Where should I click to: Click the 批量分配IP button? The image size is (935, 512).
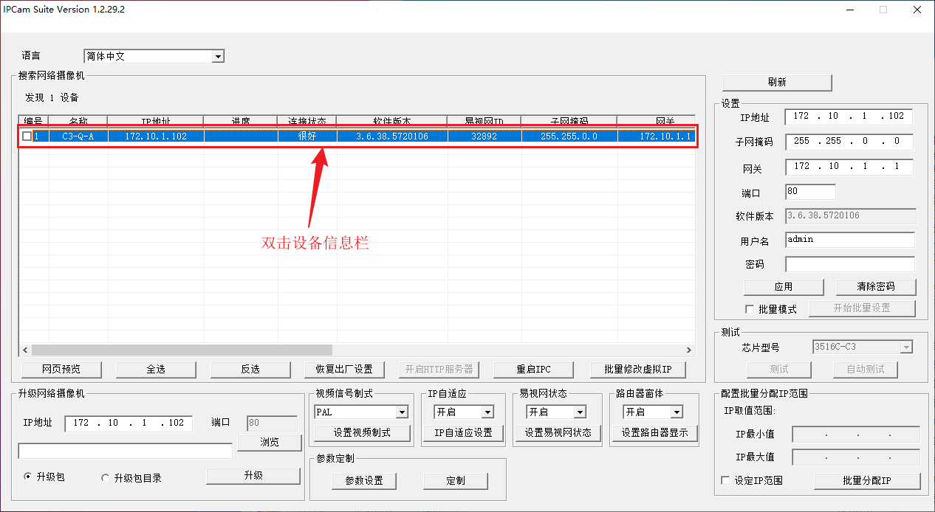click(x=867, y=481)
